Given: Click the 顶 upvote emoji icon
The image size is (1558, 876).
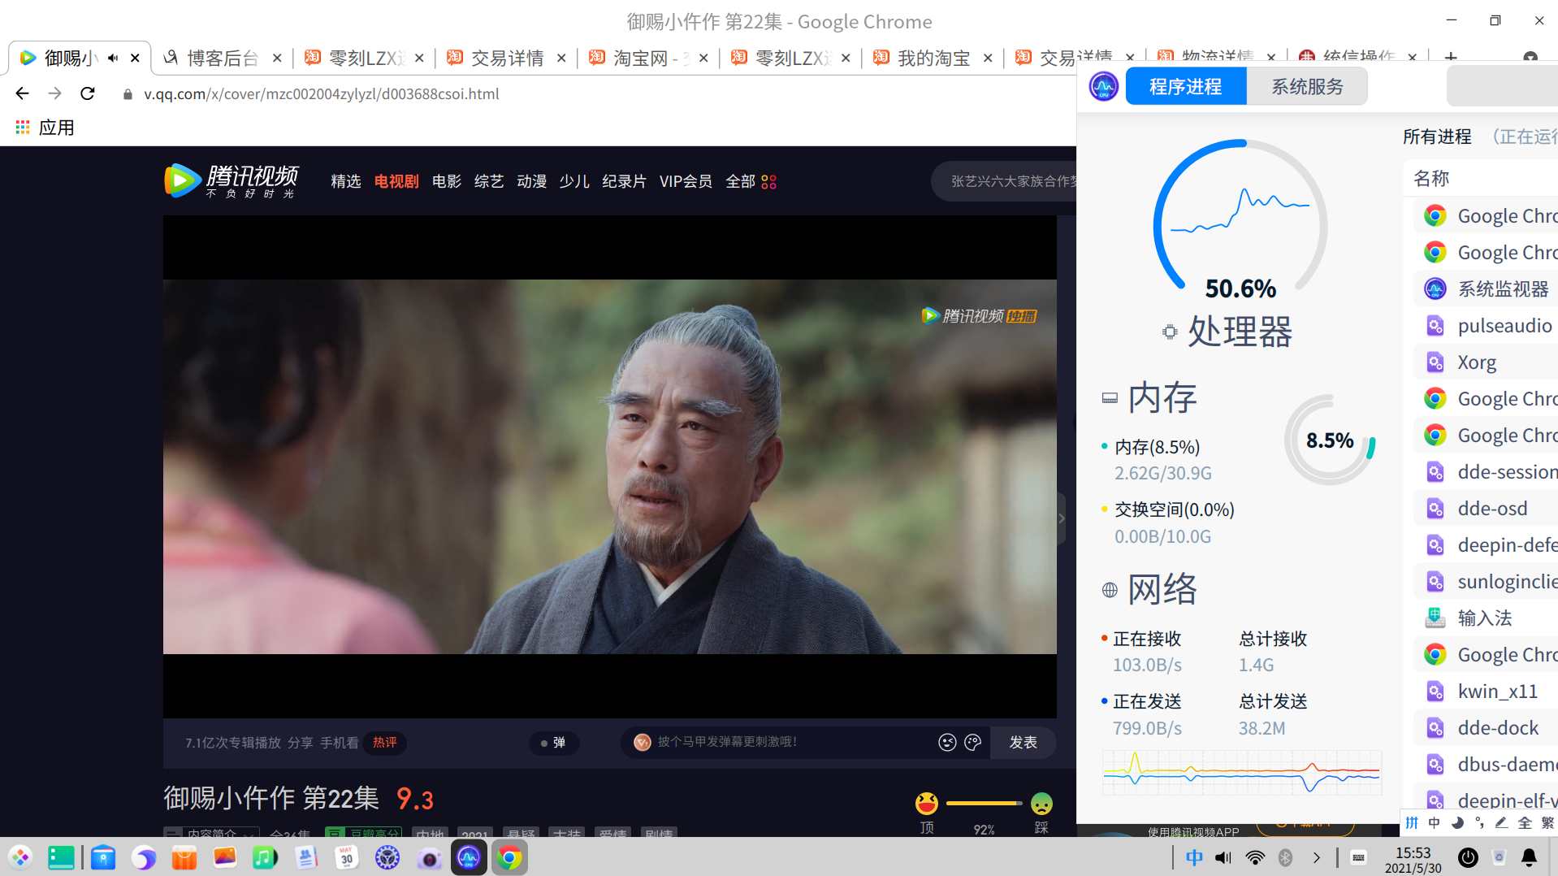Looking at the screenshot, I should click(927, 804).
